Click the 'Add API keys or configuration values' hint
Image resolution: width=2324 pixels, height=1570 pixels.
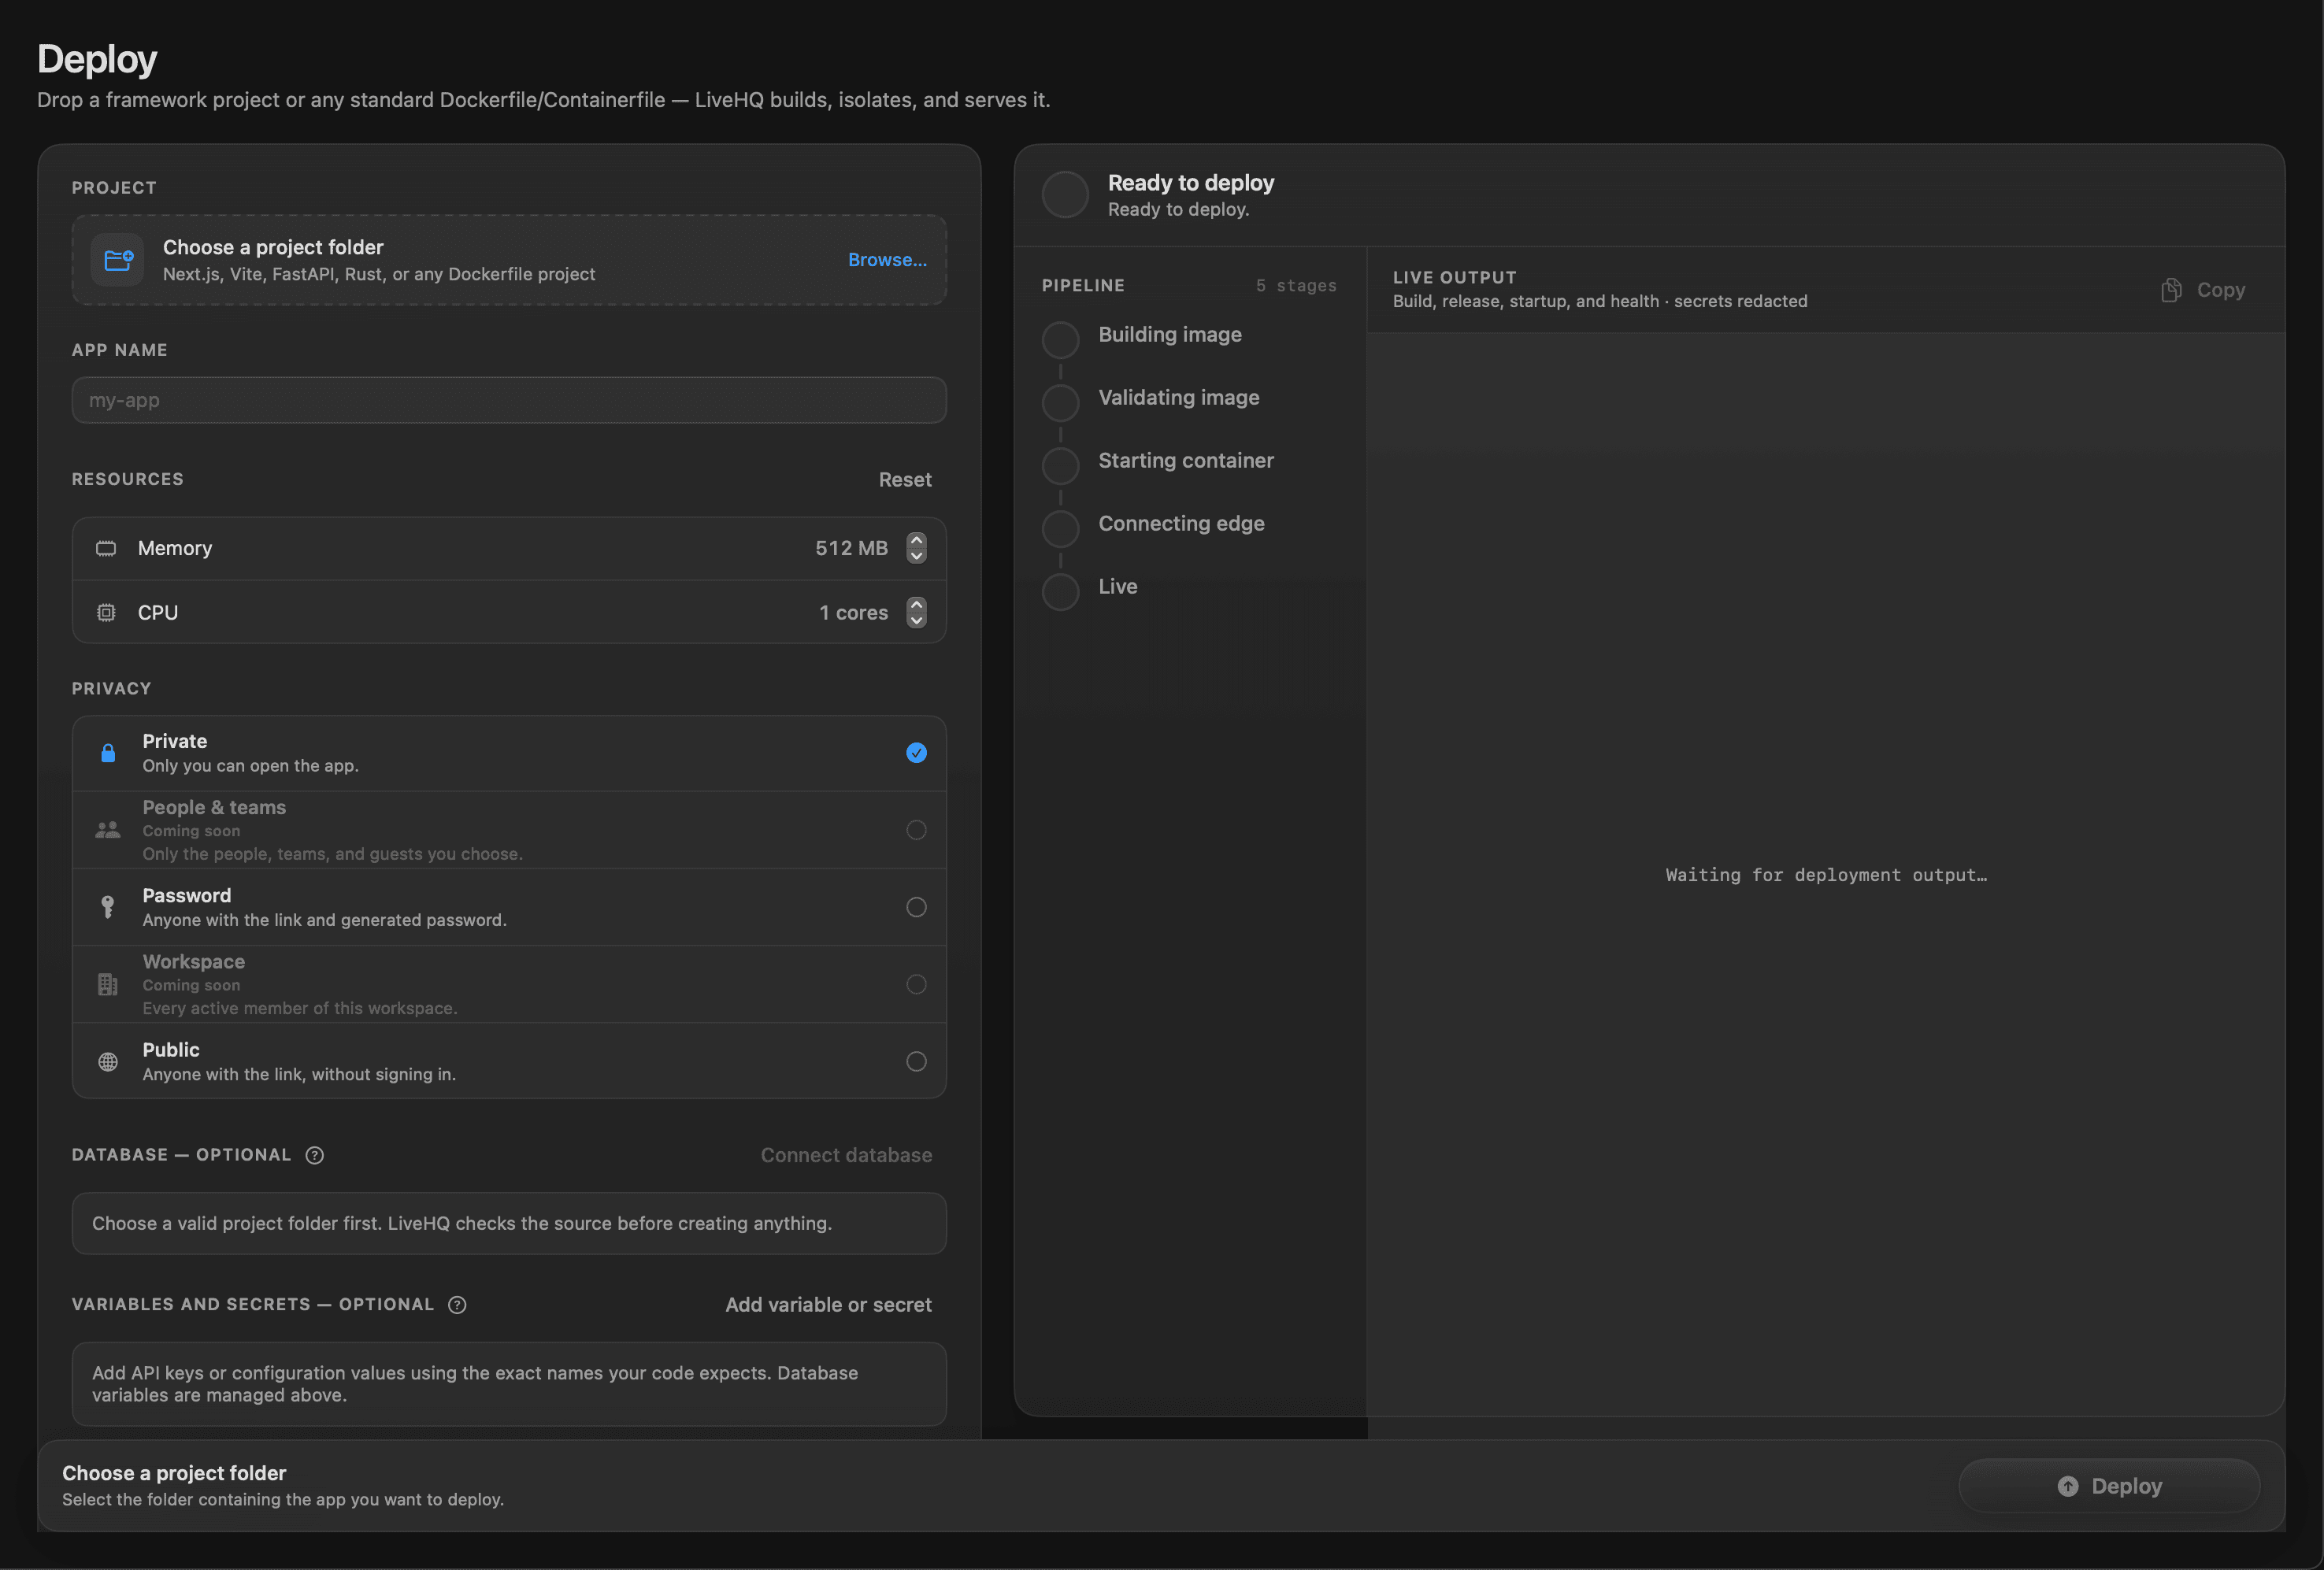[509, 1384]
